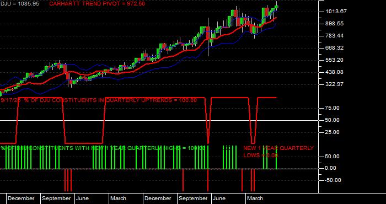Click the -50.00 axis label

[x=333, y=180]
